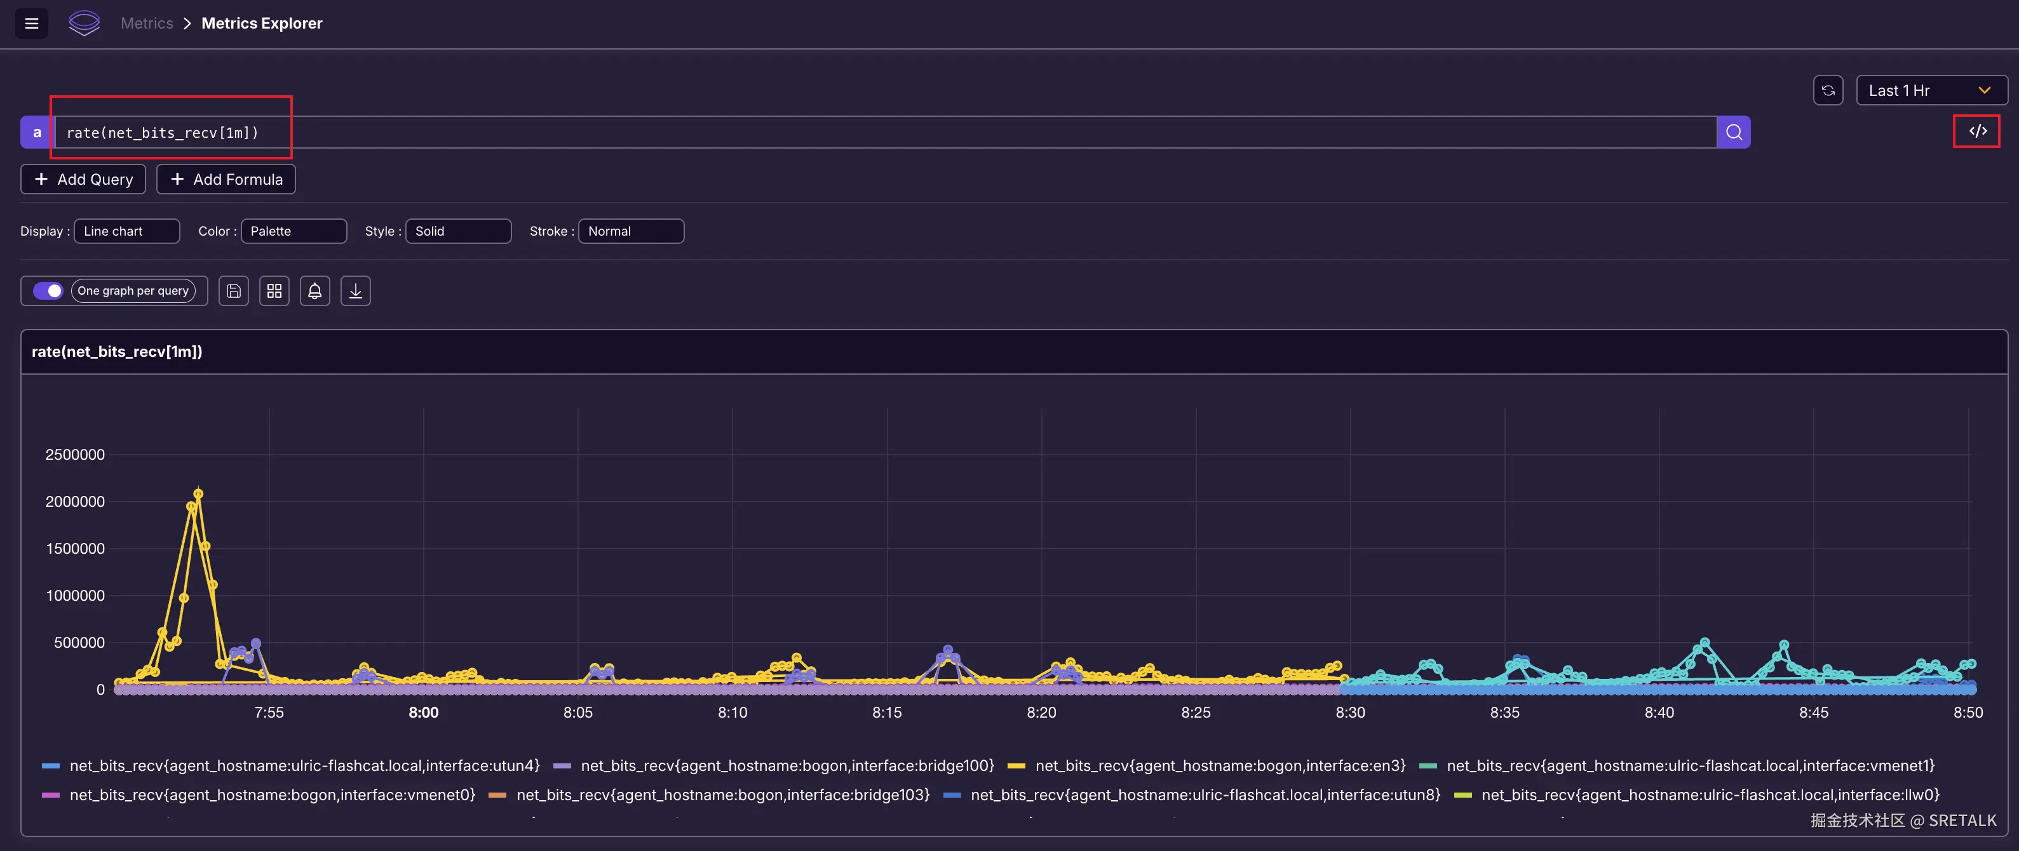
Task: Click the Add Query button
Action: click(83, 180)
